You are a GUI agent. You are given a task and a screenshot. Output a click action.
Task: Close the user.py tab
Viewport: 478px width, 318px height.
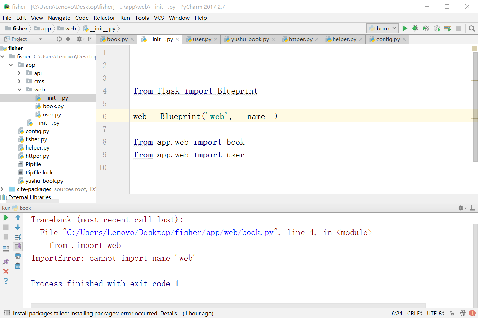coord(216,39)
